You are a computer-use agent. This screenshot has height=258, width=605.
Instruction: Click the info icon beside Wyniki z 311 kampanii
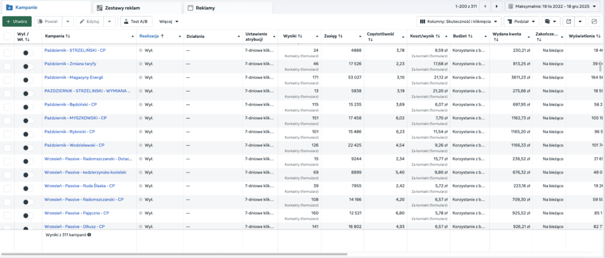(90, 234)
